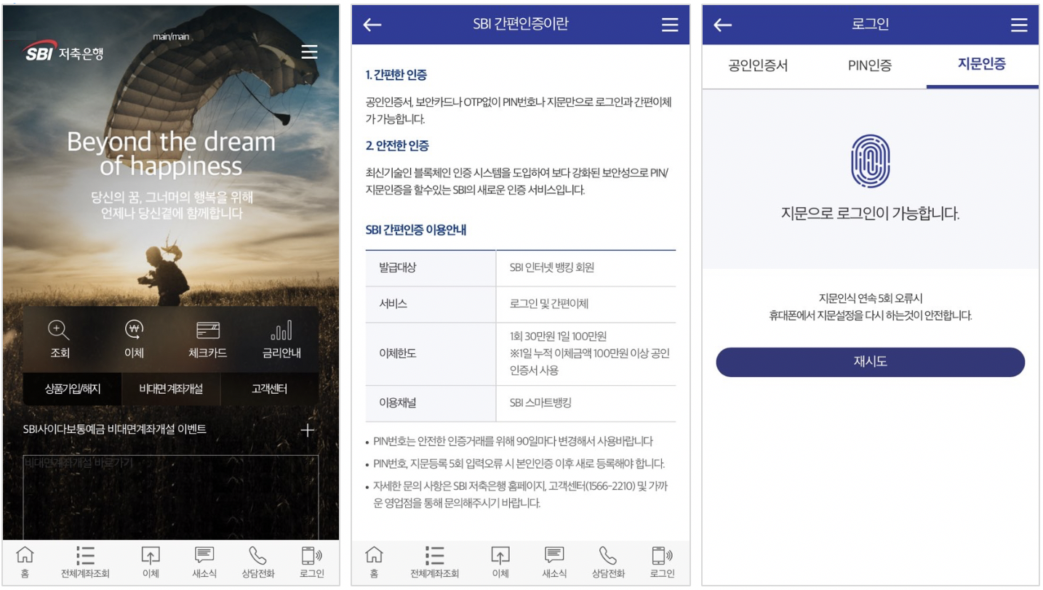Open the 체크카드 card icon
This screenshot has width=1043, height=590.
click(208, 331)
